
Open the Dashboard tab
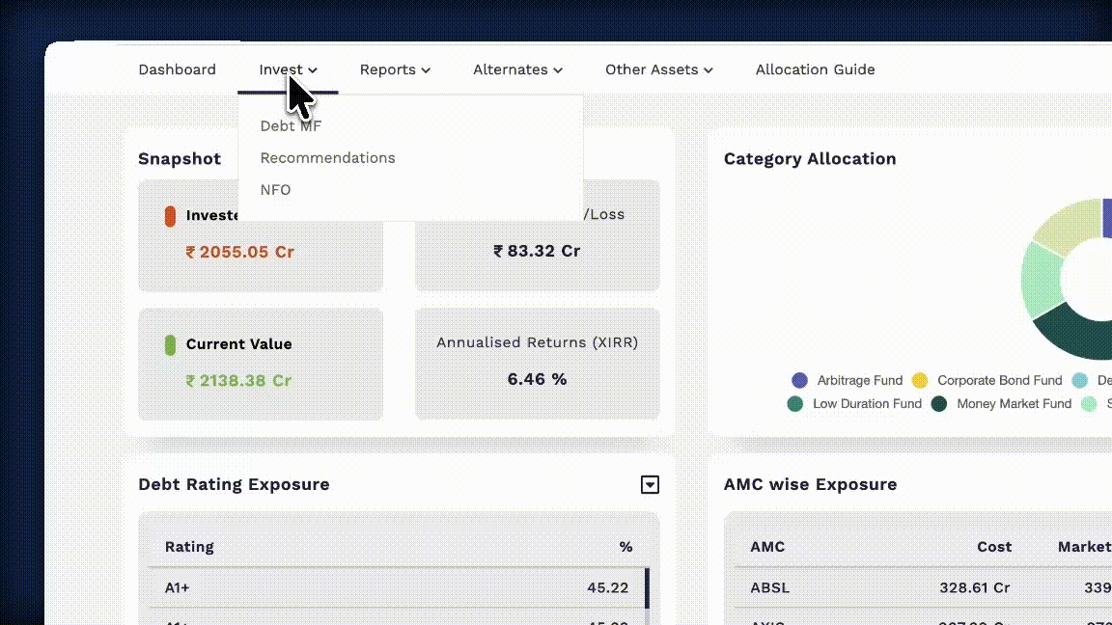177,69
